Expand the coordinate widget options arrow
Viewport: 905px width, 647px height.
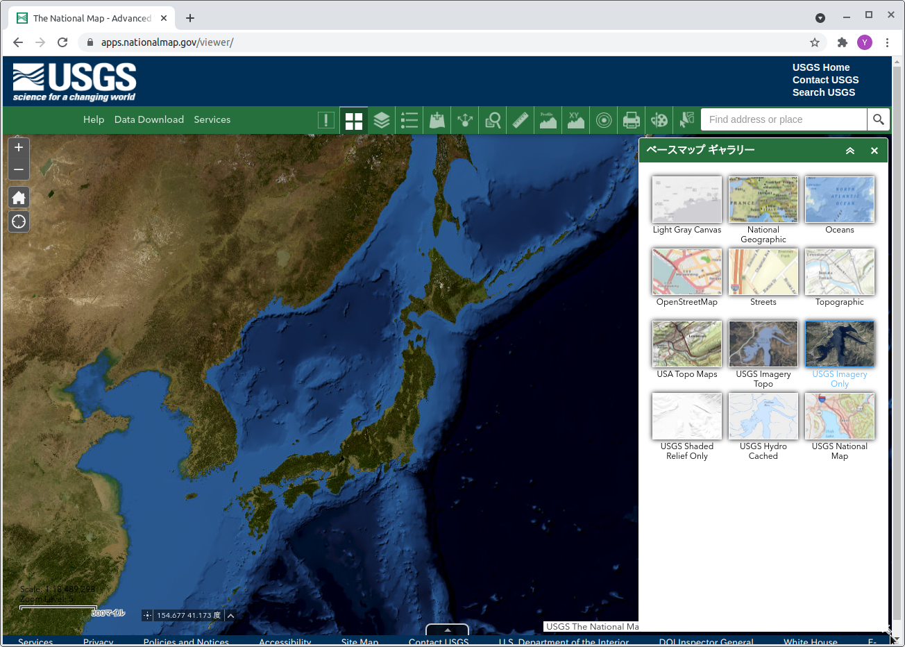coord(231,615)
